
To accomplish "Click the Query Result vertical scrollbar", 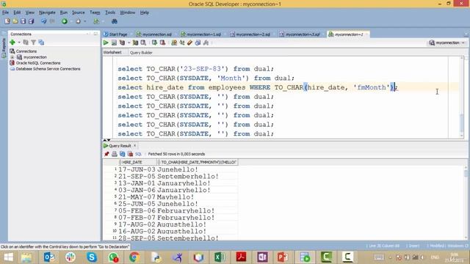I will [x=466, y=202].
